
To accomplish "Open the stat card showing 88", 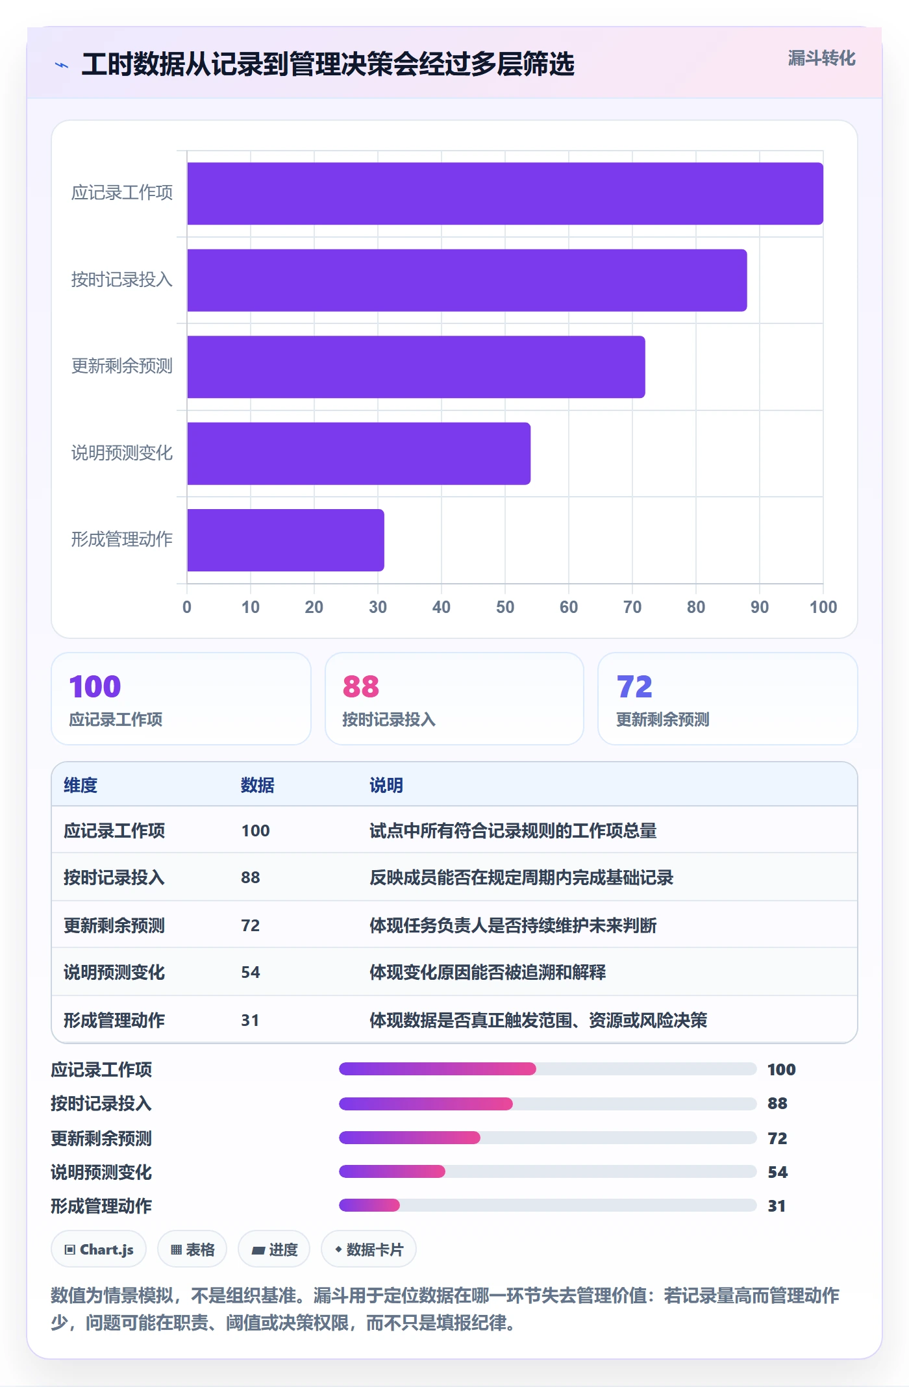I will 454,699.
